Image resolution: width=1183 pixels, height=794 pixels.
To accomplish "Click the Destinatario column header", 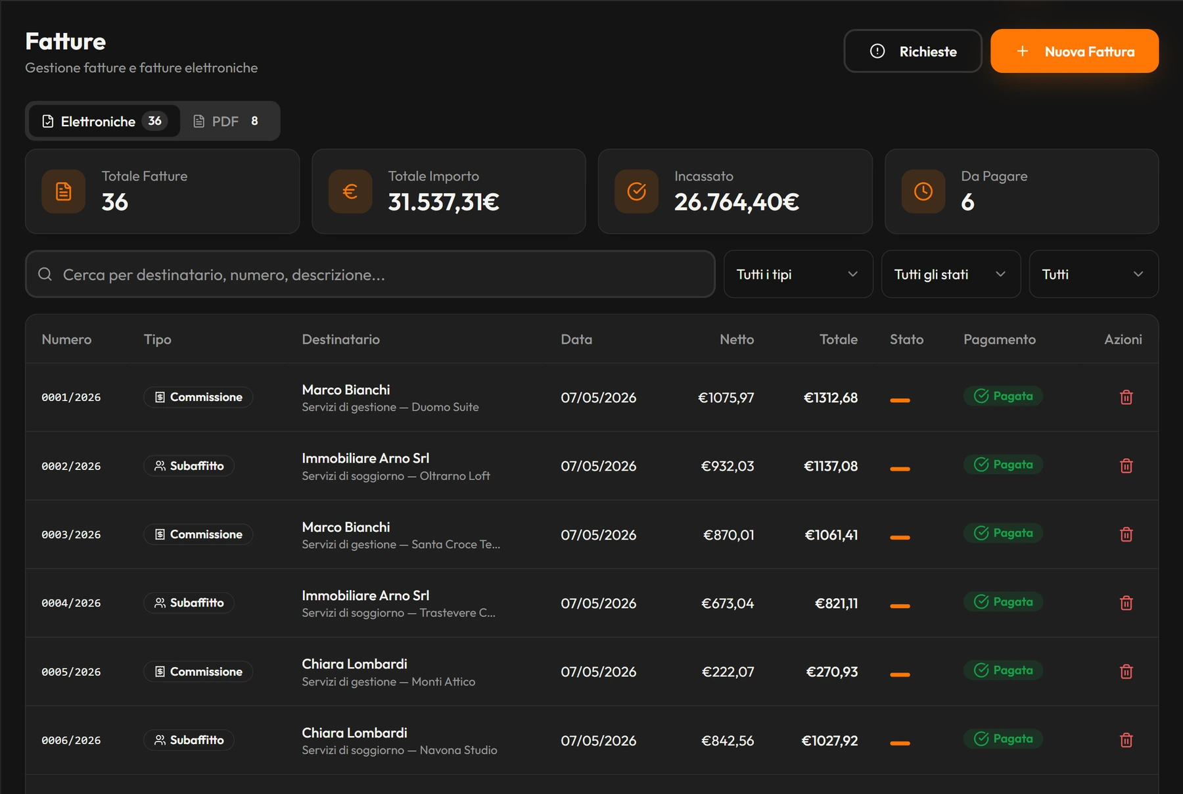I will pyautogui.click(x=341, y=339).
